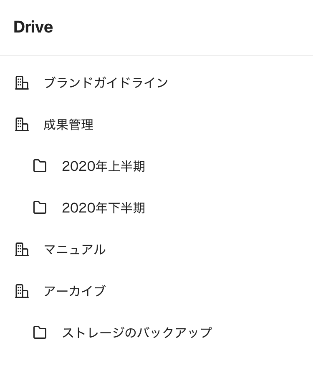
Task: Click the folder icon for 2020年下半期
Action: pyautogui.click(x=40, y=207)
